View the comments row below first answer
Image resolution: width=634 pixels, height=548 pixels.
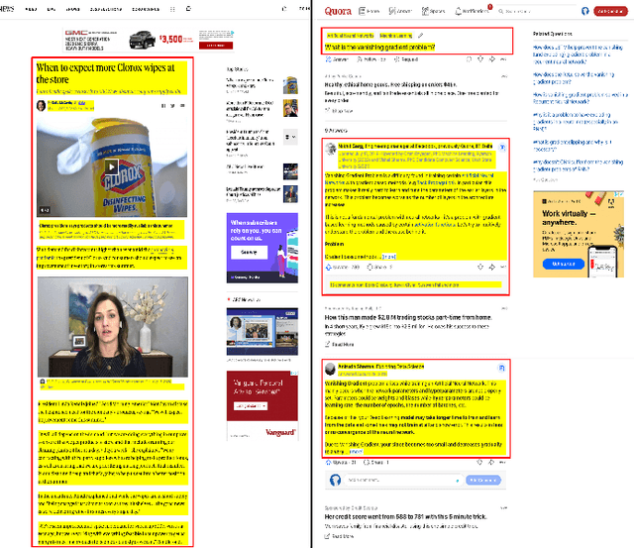click(415, 284)
